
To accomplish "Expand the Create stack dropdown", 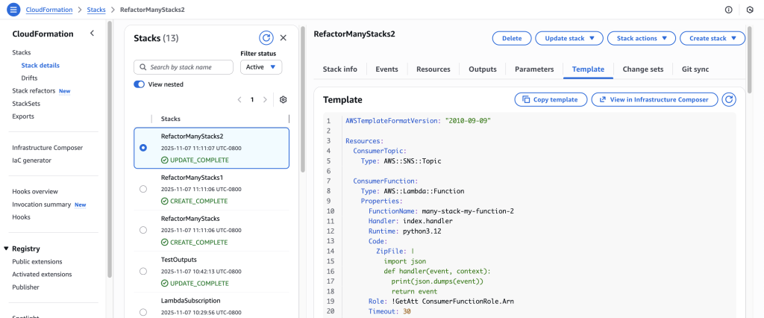I will tap(713, 38).
